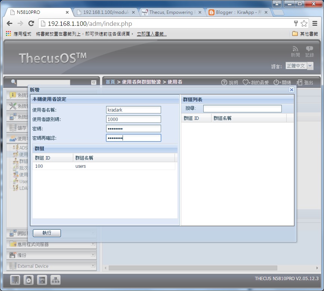Click the scrollbar right arrow

(x=317, y=268)
